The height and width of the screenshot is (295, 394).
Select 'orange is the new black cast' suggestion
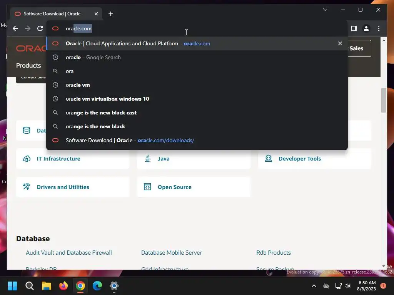[x=197, y=113]
